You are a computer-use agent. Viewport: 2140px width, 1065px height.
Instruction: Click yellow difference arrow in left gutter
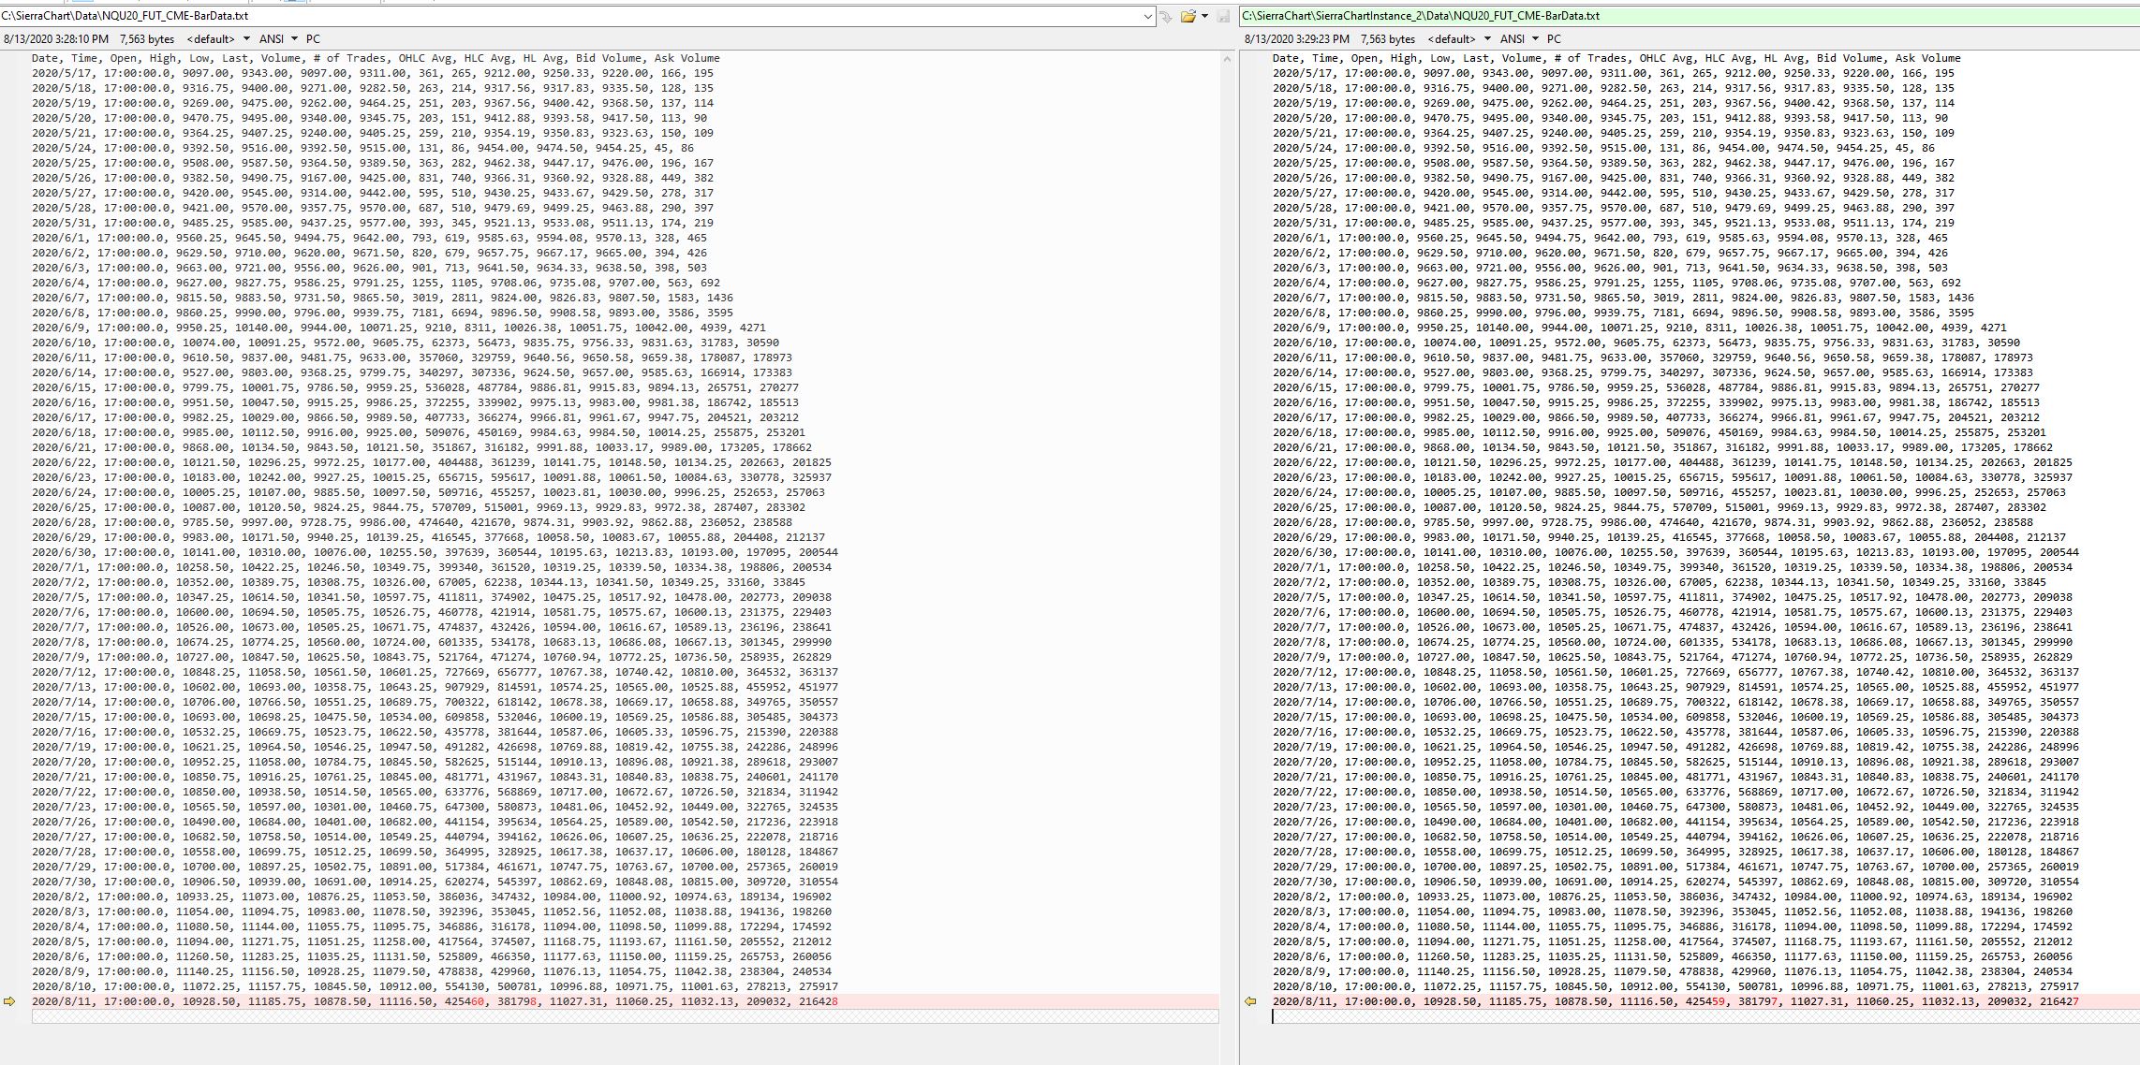(x=9, y=1001)
